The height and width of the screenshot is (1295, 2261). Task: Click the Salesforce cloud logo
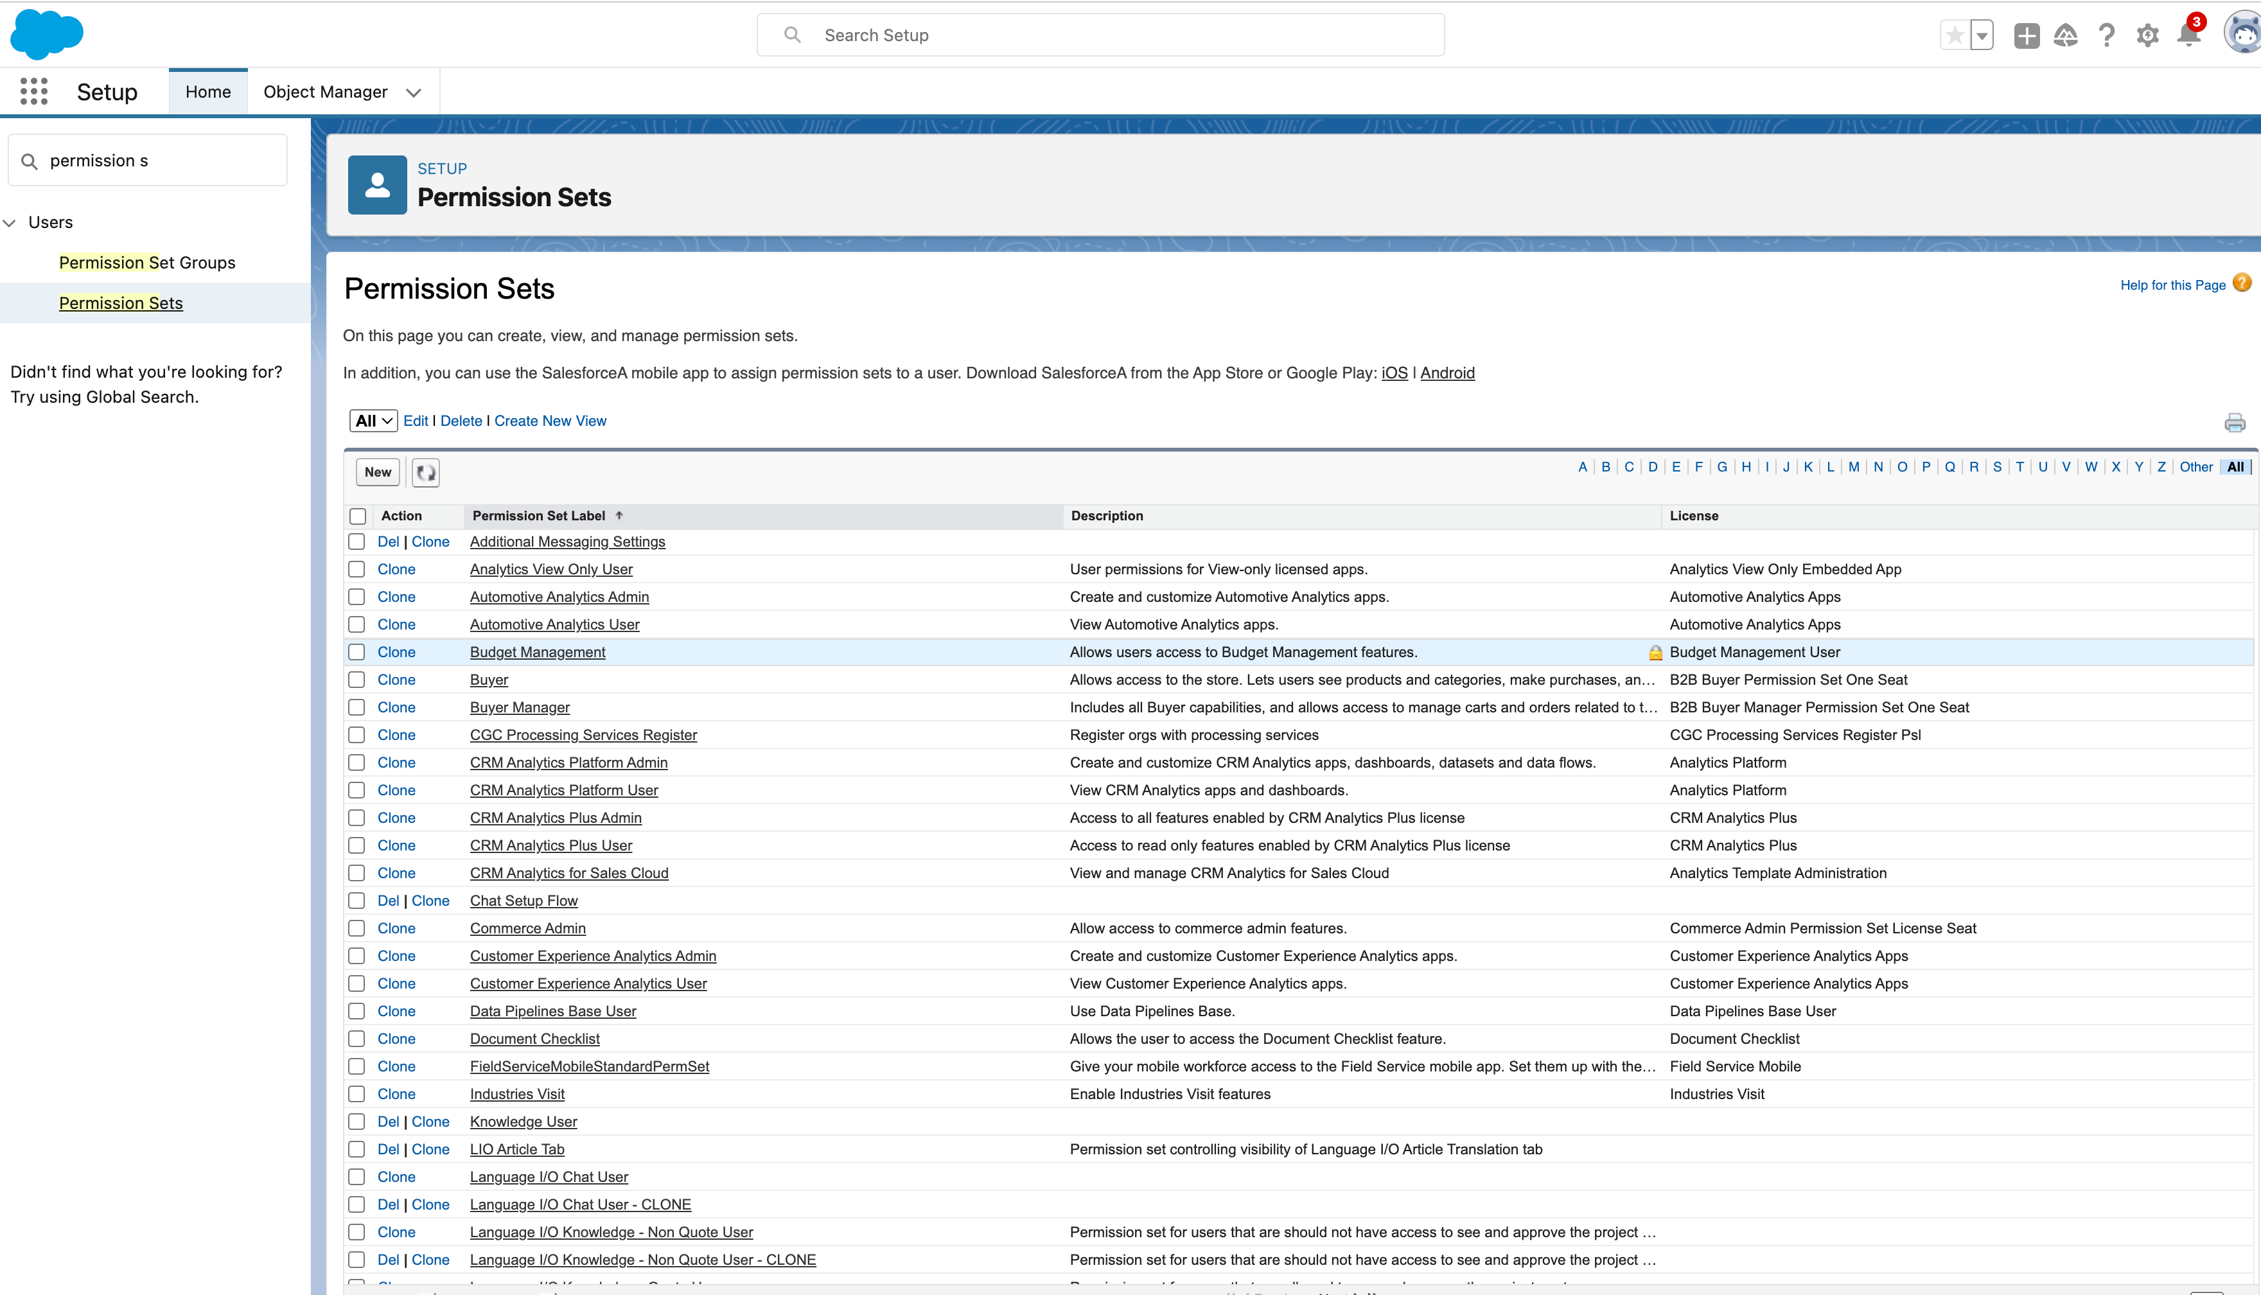tap(46, 35)
